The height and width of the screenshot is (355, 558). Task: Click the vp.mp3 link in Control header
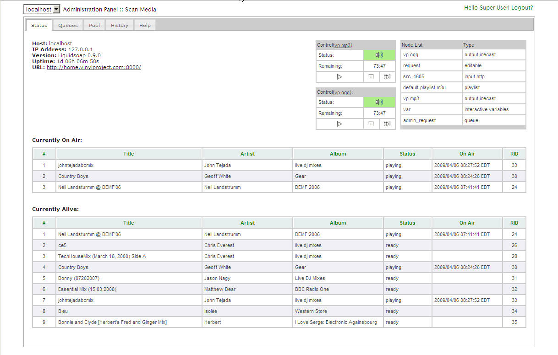(x=342, y=45)
